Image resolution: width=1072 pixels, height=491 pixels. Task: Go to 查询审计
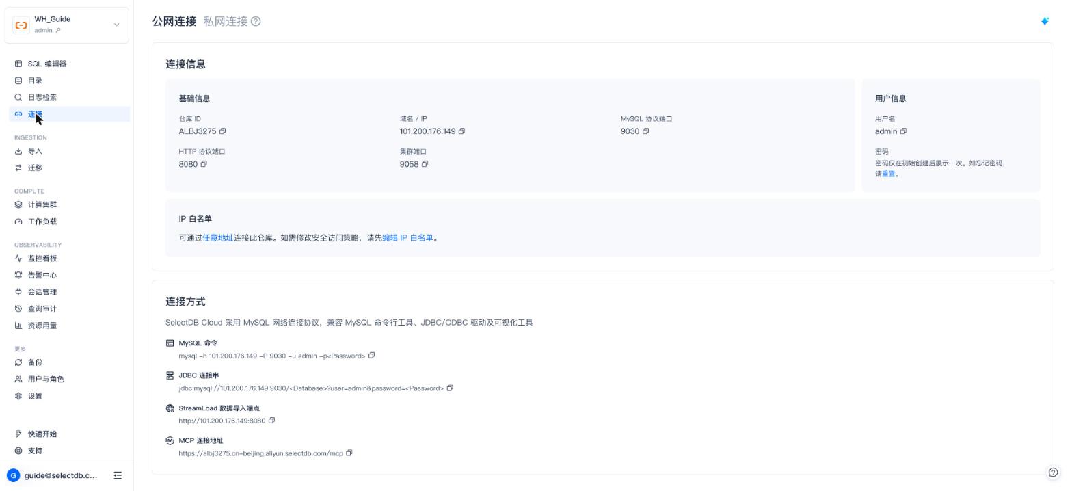click(69, 308)
